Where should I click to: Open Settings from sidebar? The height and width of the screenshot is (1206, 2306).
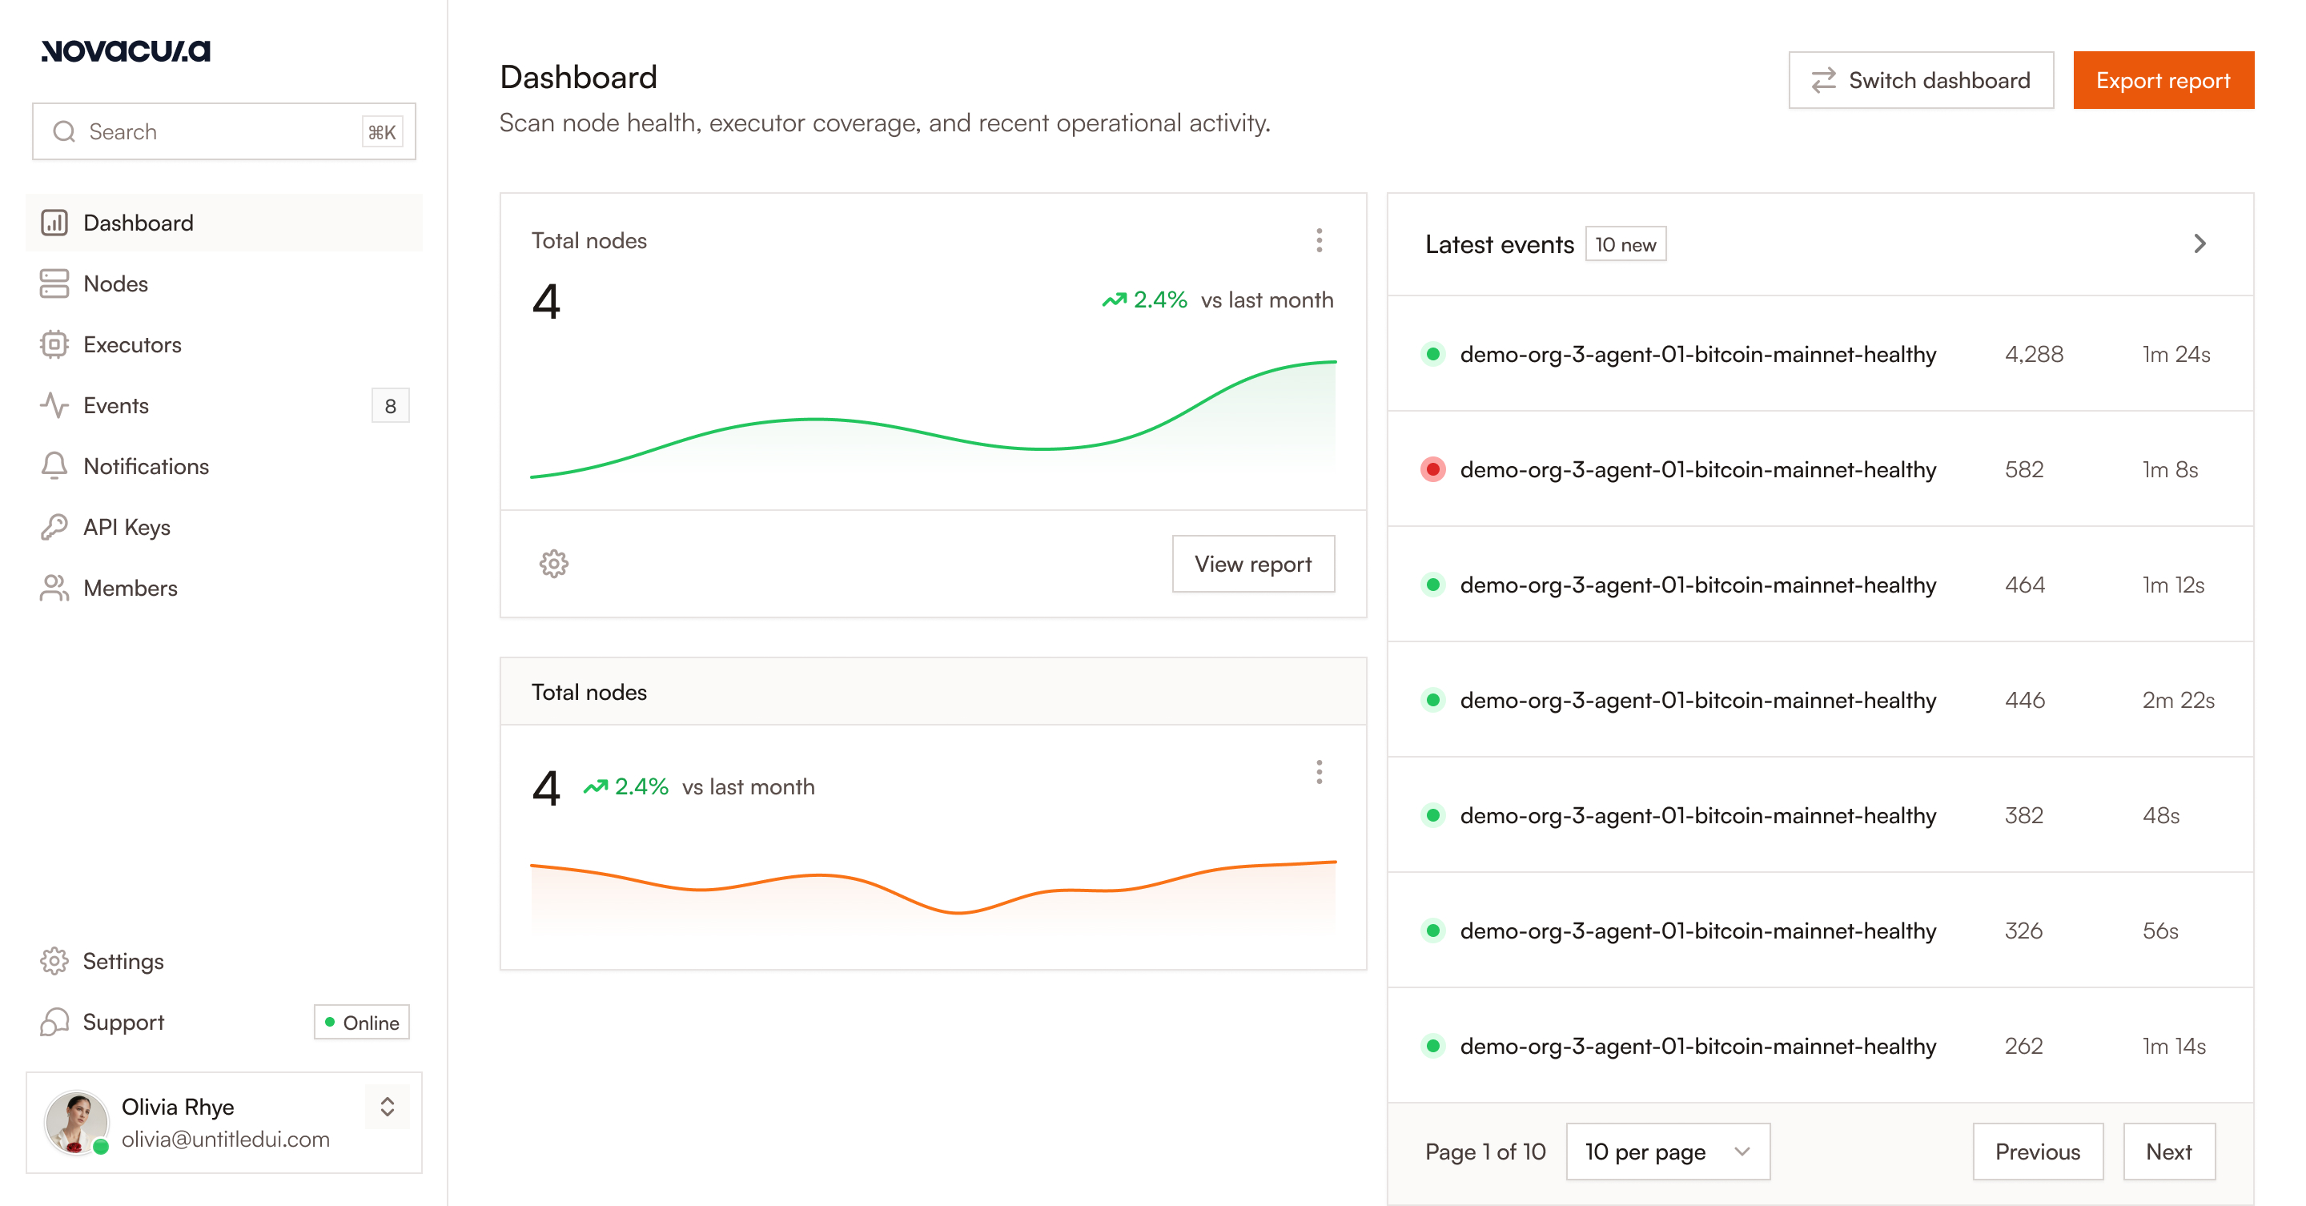224,961
